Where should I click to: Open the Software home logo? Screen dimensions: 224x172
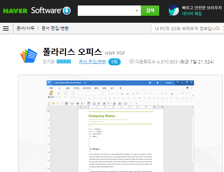[x=46, y=10]
